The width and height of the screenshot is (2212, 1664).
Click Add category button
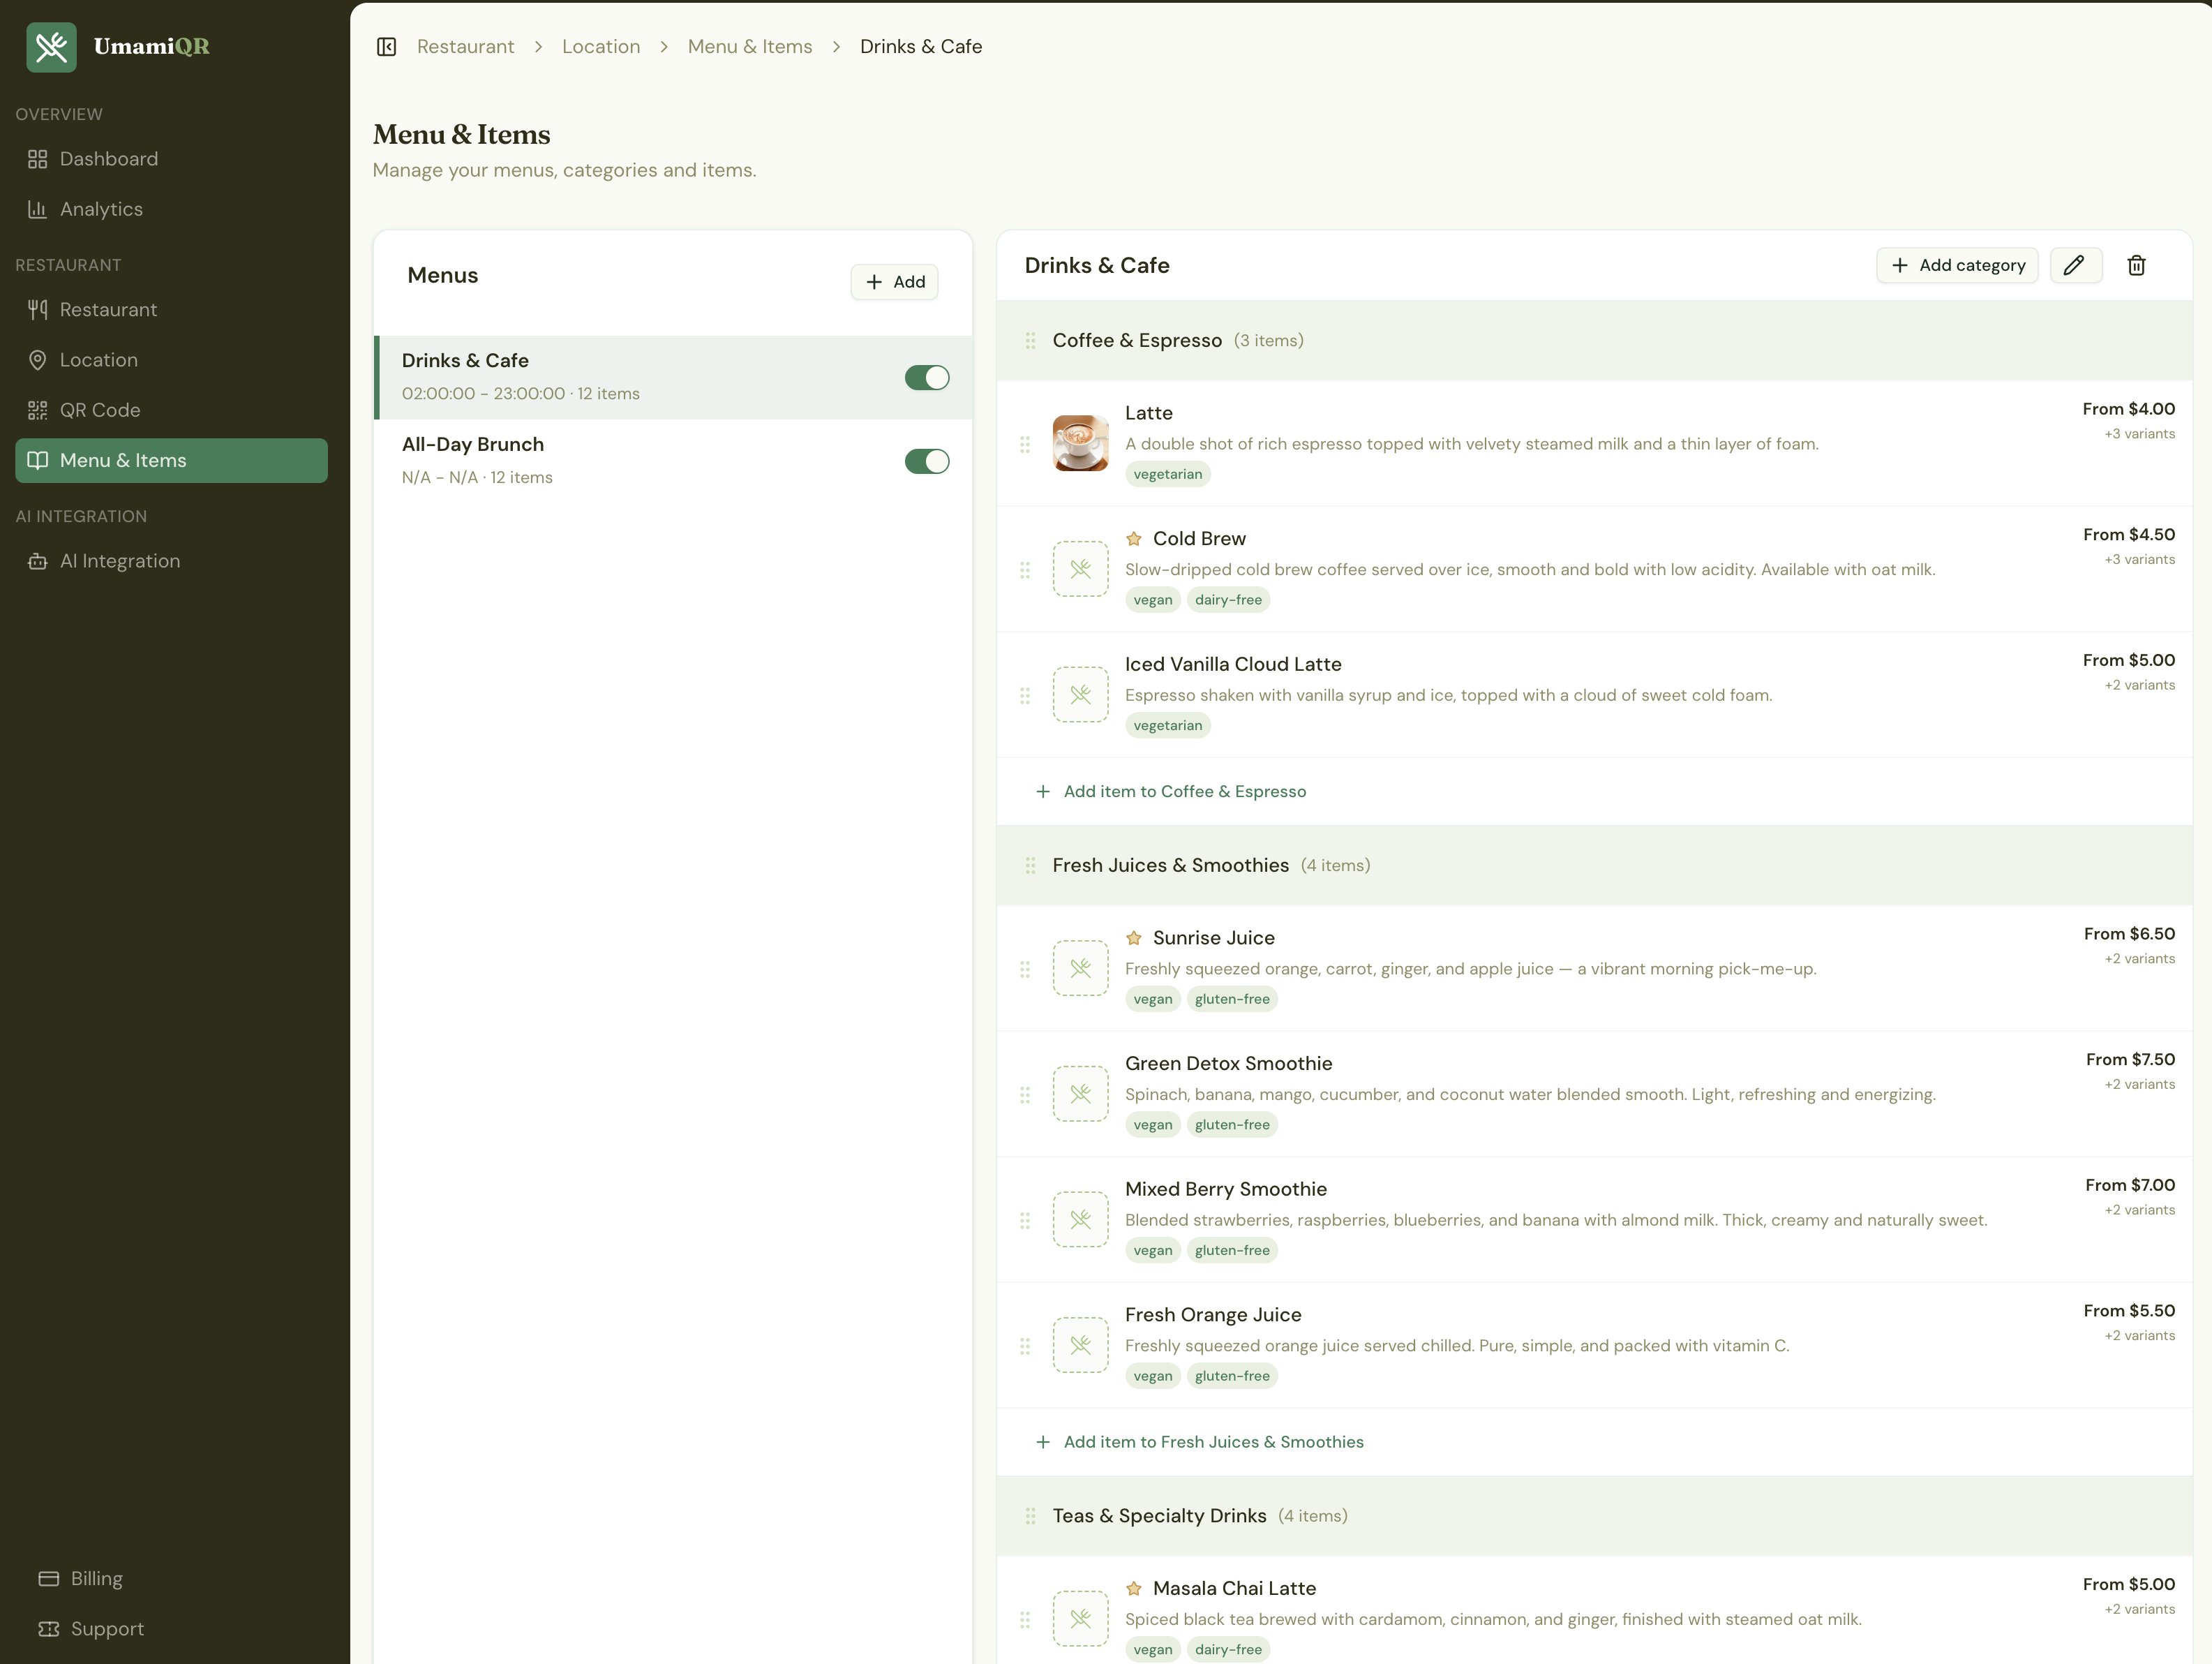(x=1957, y=265)
